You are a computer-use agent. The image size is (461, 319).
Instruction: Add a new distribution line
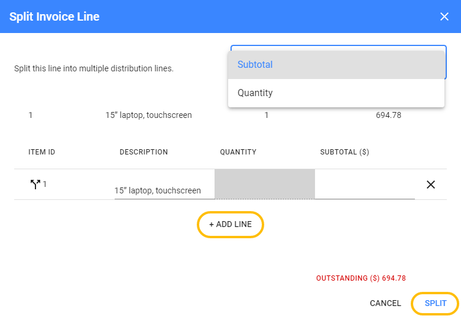point(230,224)
